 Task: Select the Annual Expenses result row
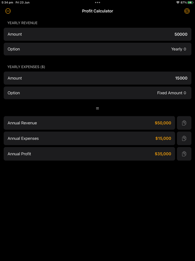point(89,138)
